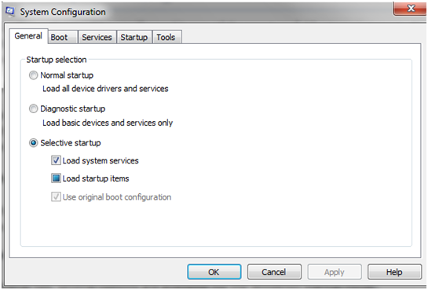Select the Normal startup radio button
Viewport: 428px width, 290px height.
click(x=33, y=75)
